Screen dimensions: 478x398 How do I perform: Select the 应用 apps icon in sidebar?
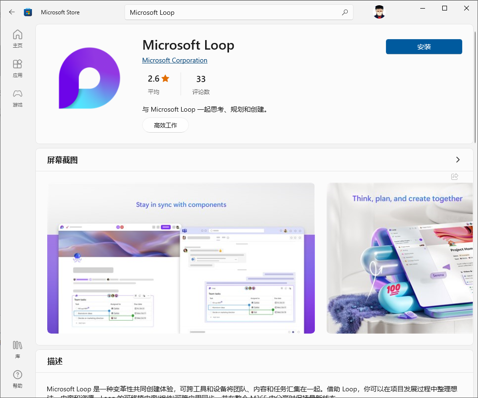[x=17, y=68]
